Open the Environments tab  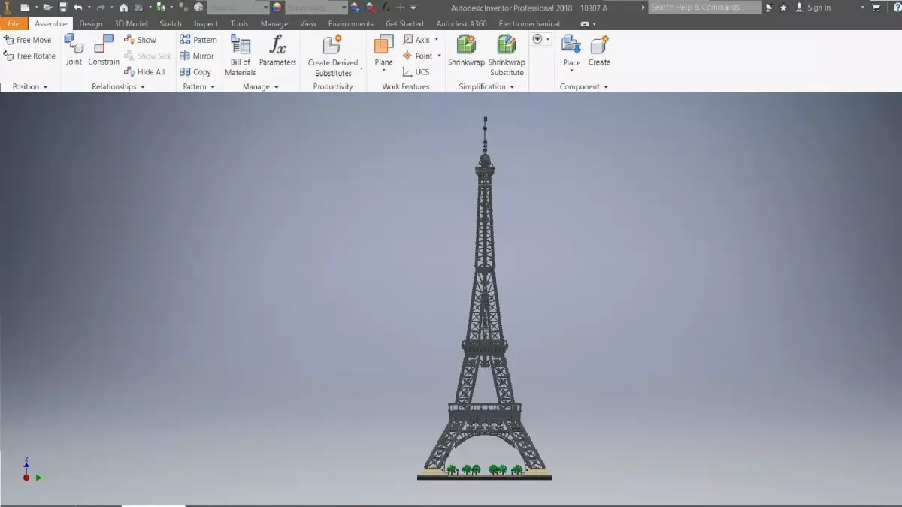[351, 23]
